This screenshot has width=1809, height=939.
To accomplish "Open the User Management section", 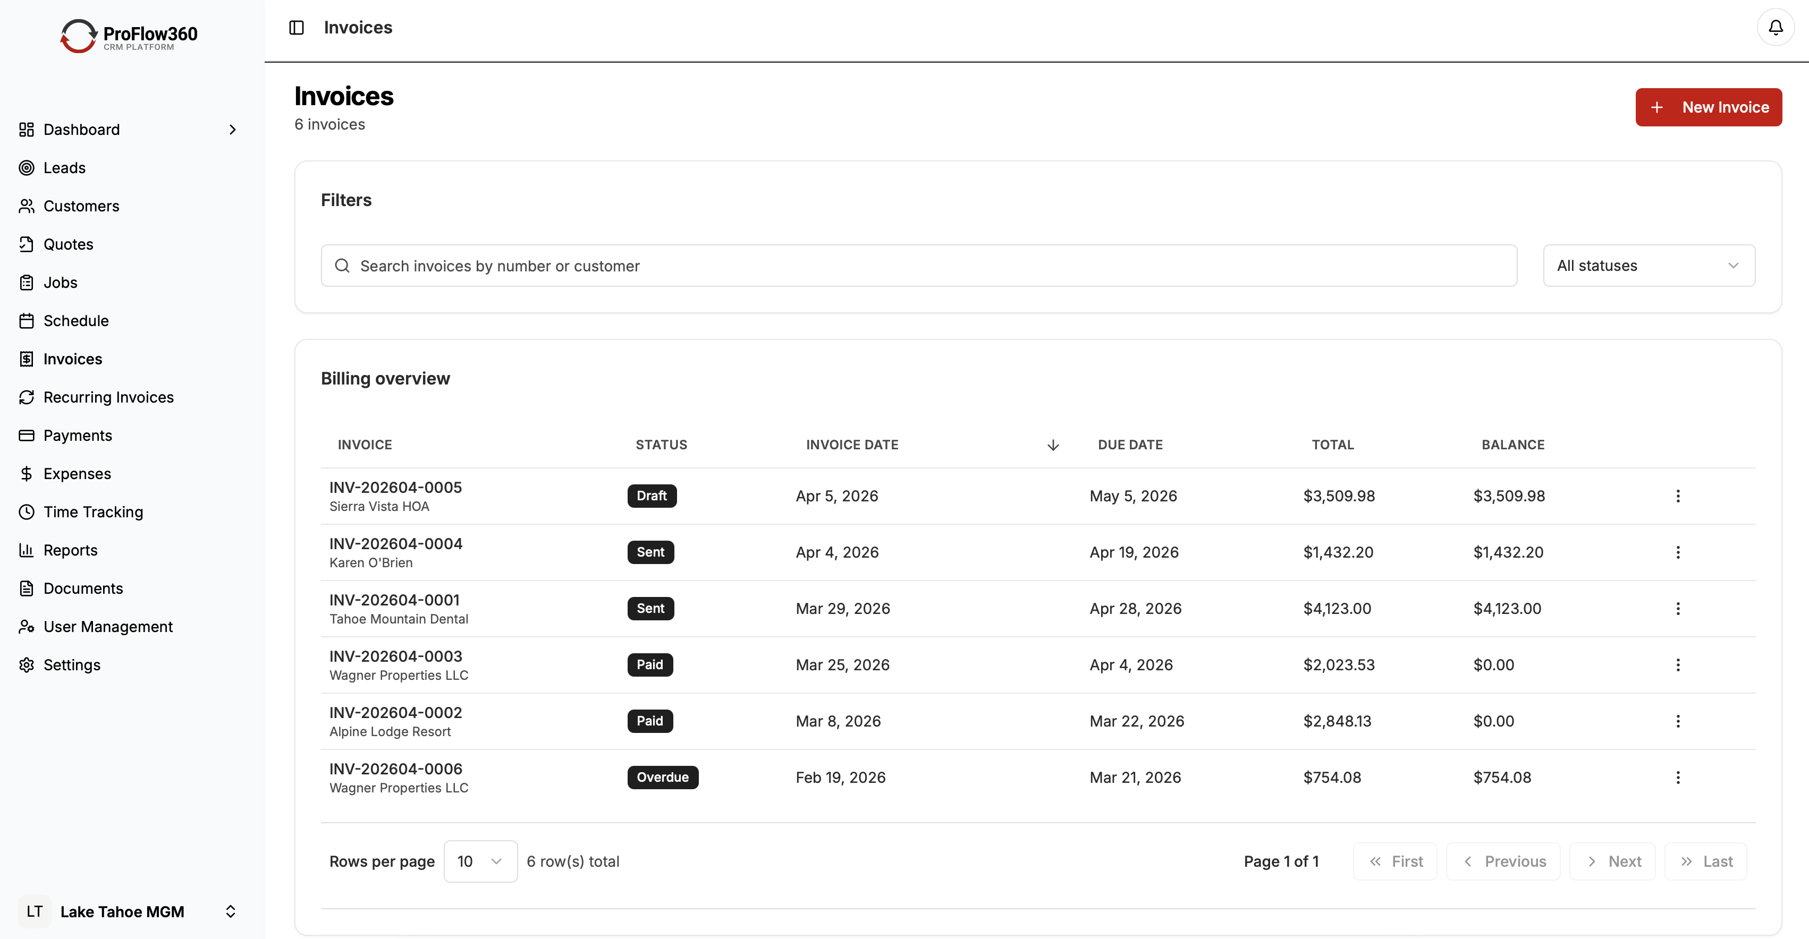I will click(107, 626).
